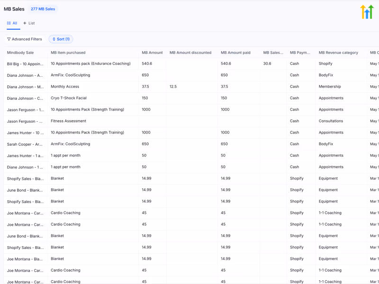Click the Shopify revenue category in Bill Big row
The image size is (379, 284).
[x=325, y=63]
